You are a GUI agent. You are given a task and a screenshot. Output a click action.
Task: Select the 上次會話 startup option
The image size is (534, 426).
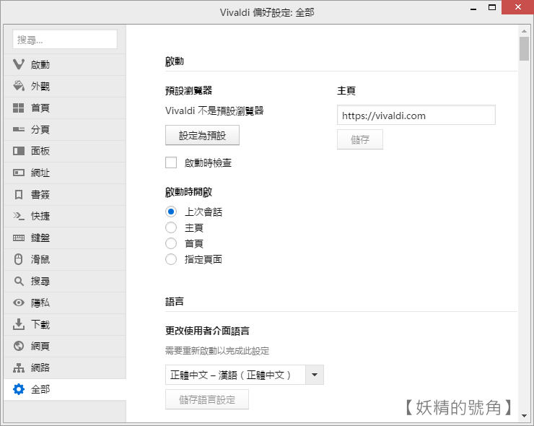171,212
